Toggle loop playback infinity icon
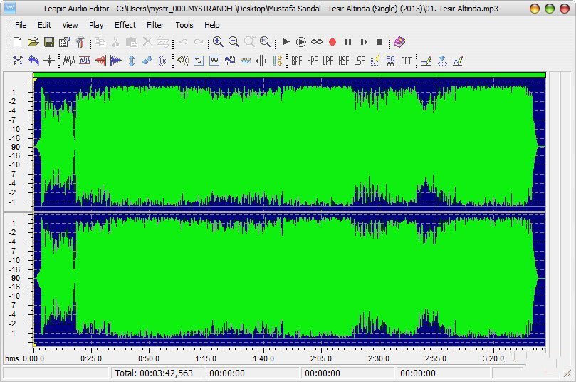The width and height of the screenshot is (576, 382). (x=317, y=42)
